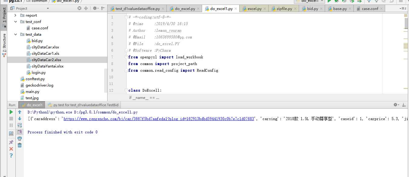Fold the header comment block at line 1
This screenshot has width=409, height=177.
(x=126, y=17)
